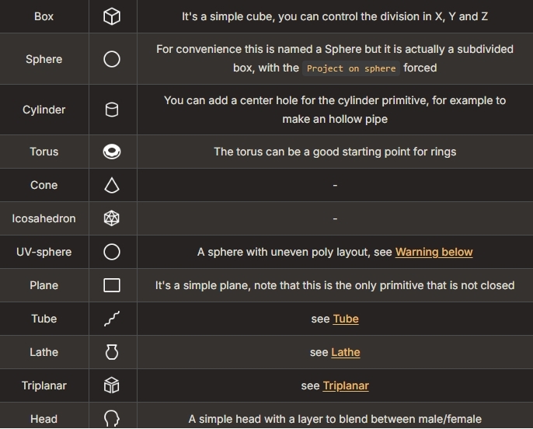This screenshot has width=533, height=429.
Task: Click the Sphere circle icon
Action: pyautogui.click(x=112, y=59)
